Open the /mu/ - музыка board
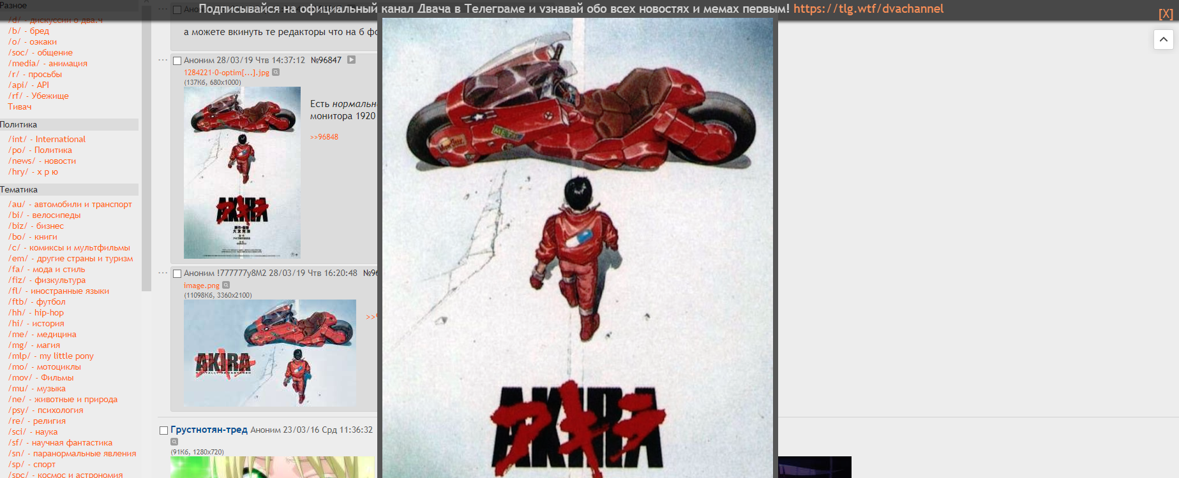This screenshot has height=478, width=1179. [x=37, y=388]
